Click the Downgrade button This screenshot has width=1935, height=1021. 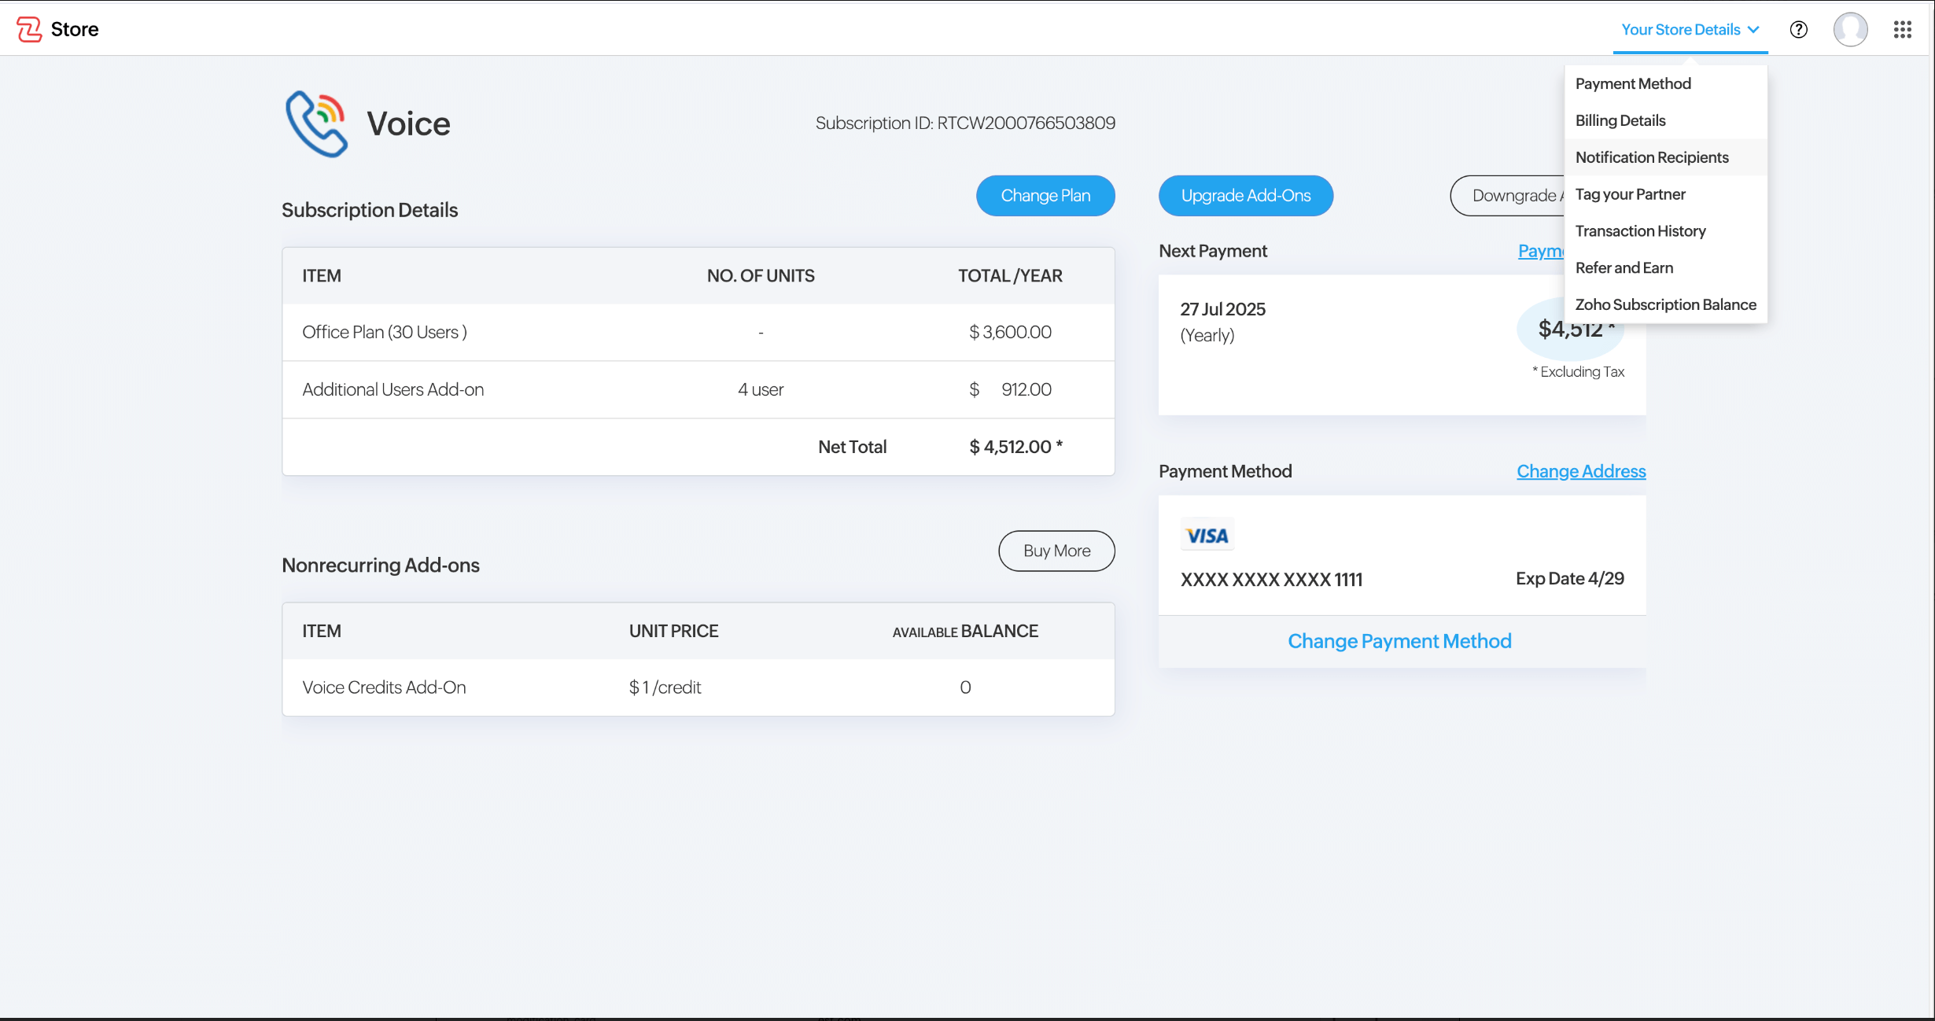pyautogui.click(x=1509, y=196)
